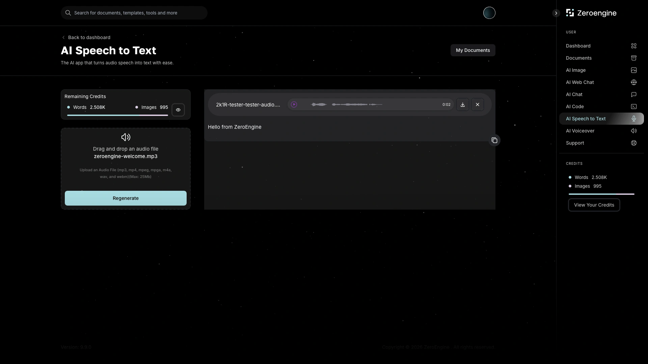This screenshot has height=364, width=648.
Task: Copy the transcribed text
Action: point(494,140)
